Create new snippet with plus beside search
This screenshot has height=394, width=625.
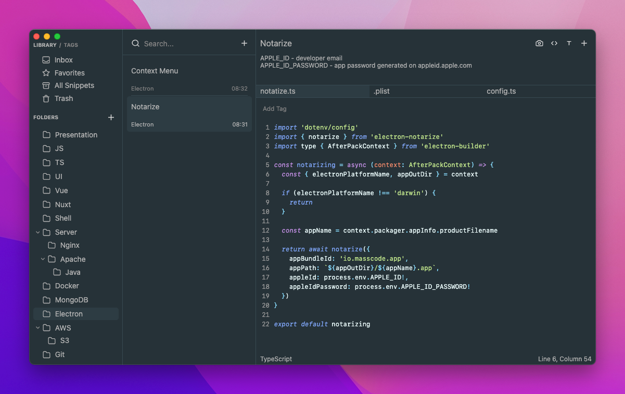pos(244,43)
